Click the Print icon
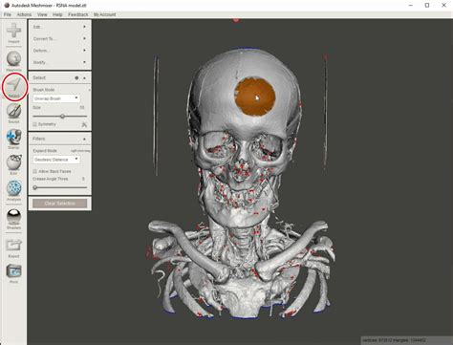 [13, 271]
